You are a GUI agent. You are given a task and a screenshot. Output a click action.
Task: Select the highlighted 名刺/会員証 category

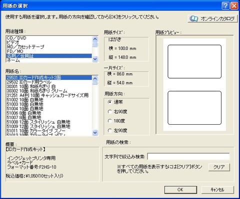click(x=49, y=56)
